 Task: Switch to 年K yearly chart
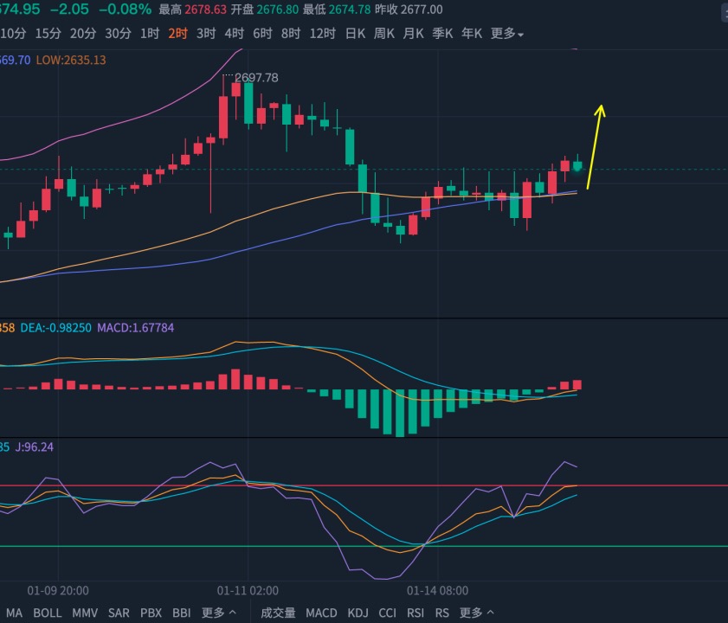[x=472, y=34]
